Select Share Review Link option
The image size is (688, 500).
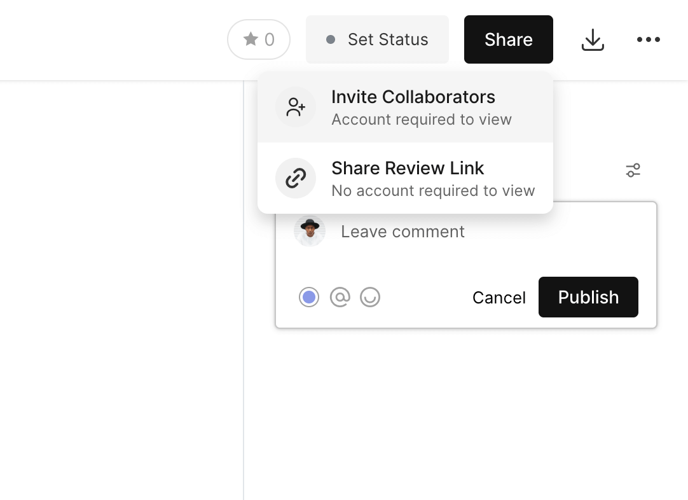[408, 169]
